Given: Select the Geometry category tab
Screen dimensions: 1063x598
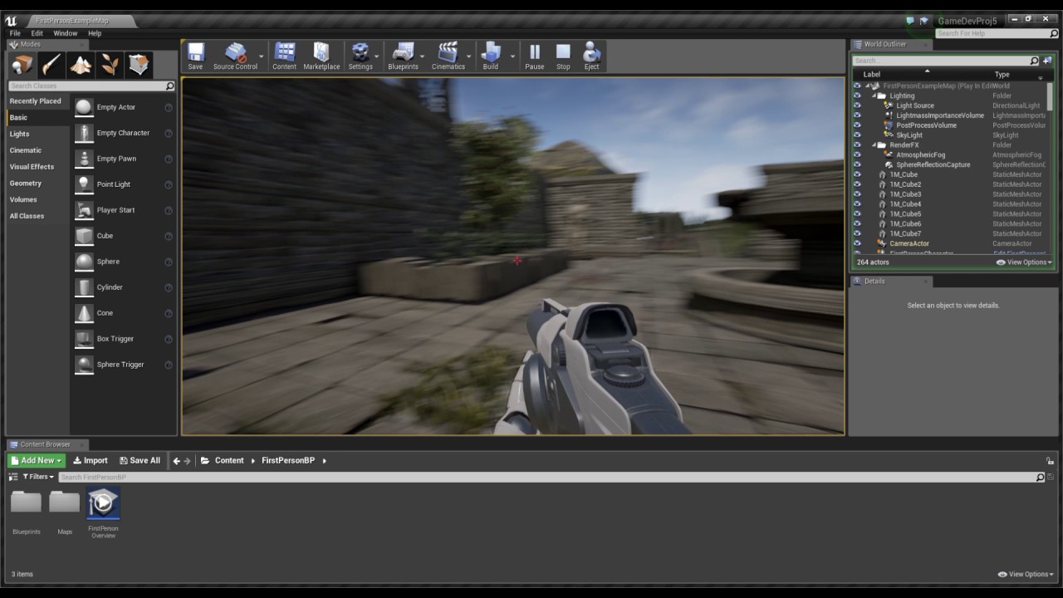Looking at the screenshot, I should coord(26,184).
